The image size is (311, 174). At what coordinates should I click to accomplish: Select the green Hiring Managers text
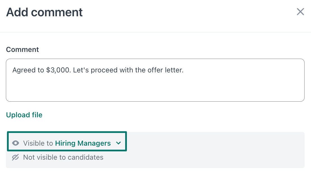click(83, 143)
